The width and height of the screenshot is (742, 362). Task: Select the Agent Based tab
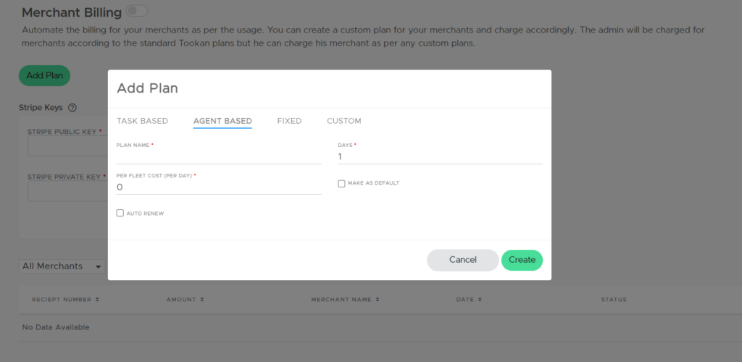(x=222, y=121)
